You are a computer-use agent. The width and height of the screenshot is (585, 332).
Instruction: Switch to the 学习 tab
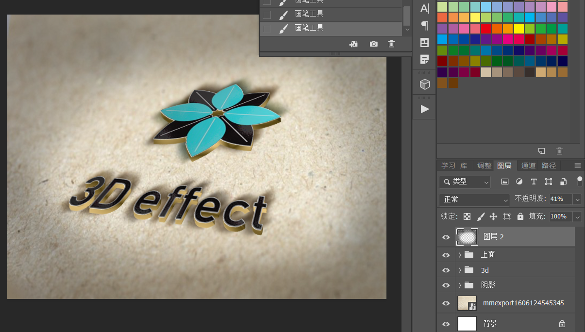click(x=448, y=166)
